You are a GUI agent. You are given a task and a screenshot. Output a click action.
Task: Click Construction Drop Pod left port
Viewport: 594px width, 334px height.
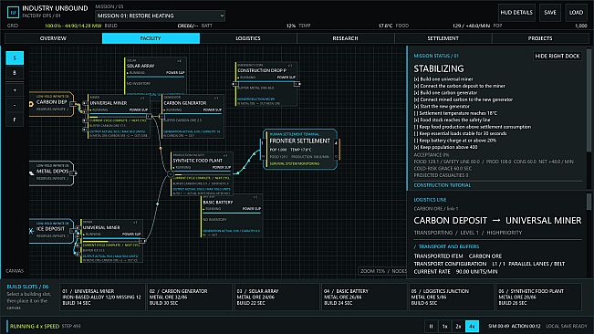235,84
